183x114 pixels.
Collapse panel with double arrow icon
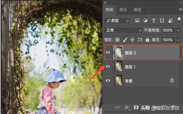(x=181, y=3)
